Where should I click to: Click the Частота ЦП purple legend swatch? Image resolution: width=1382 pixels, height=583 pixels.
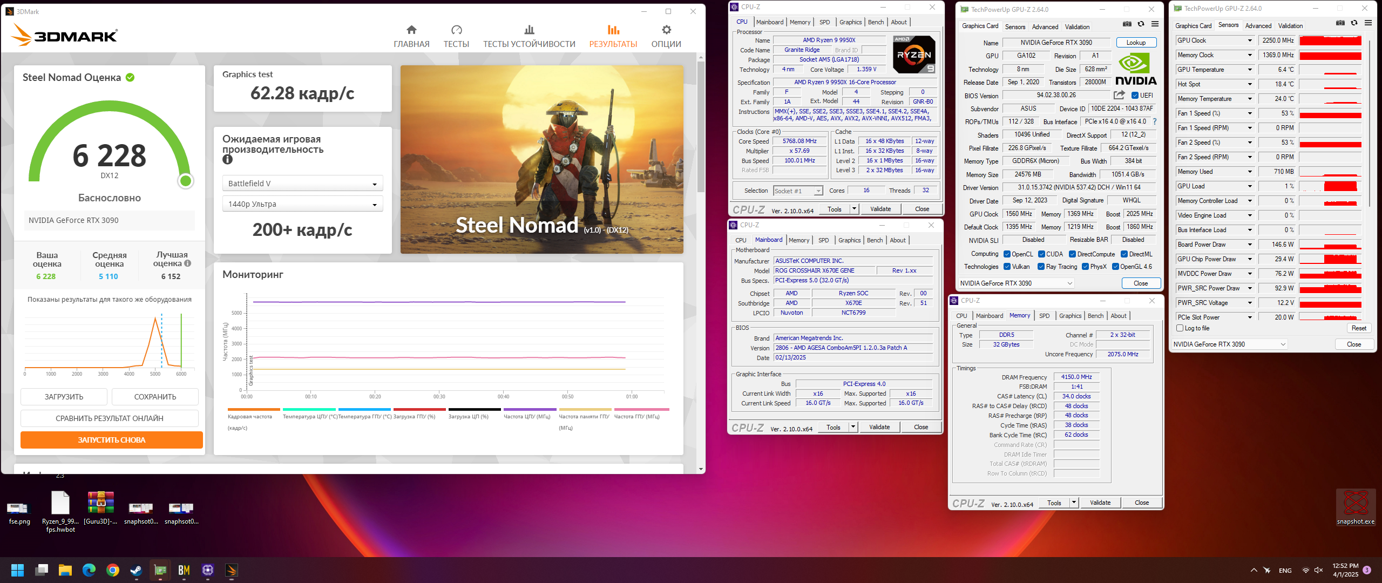click(x=530, y=409)
